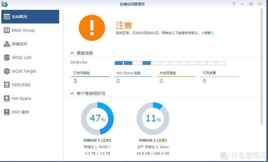This screenshot has height=162, width=268.
Task: Click the 已使用硬盘 count 3
Action: tap(75, 81)
